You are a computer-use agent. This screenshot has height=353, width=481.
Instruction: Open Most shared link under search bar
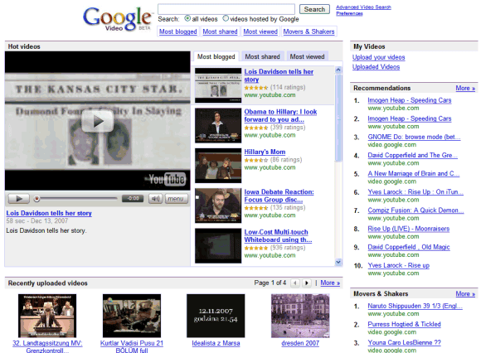coord(220,31)
